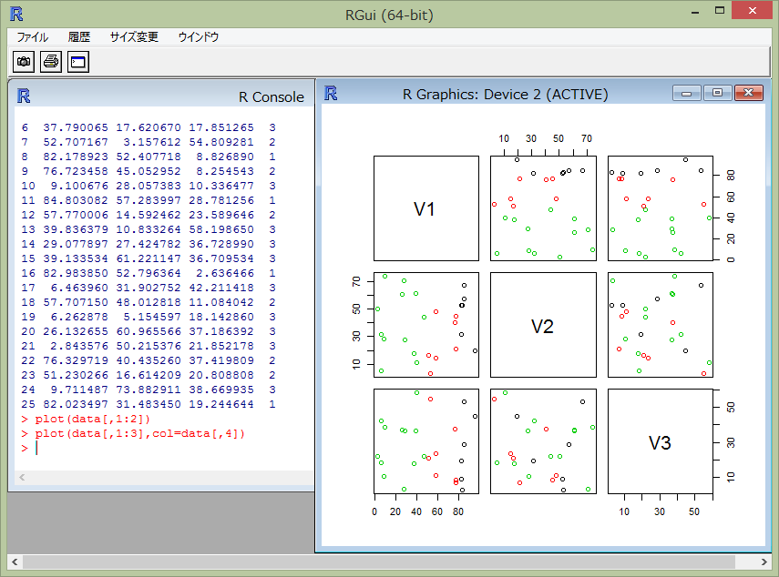Screen dimensions: 779x577
Task: Click the return-to-console window icon in the toolbar
Action: click(x=77, y=61)
